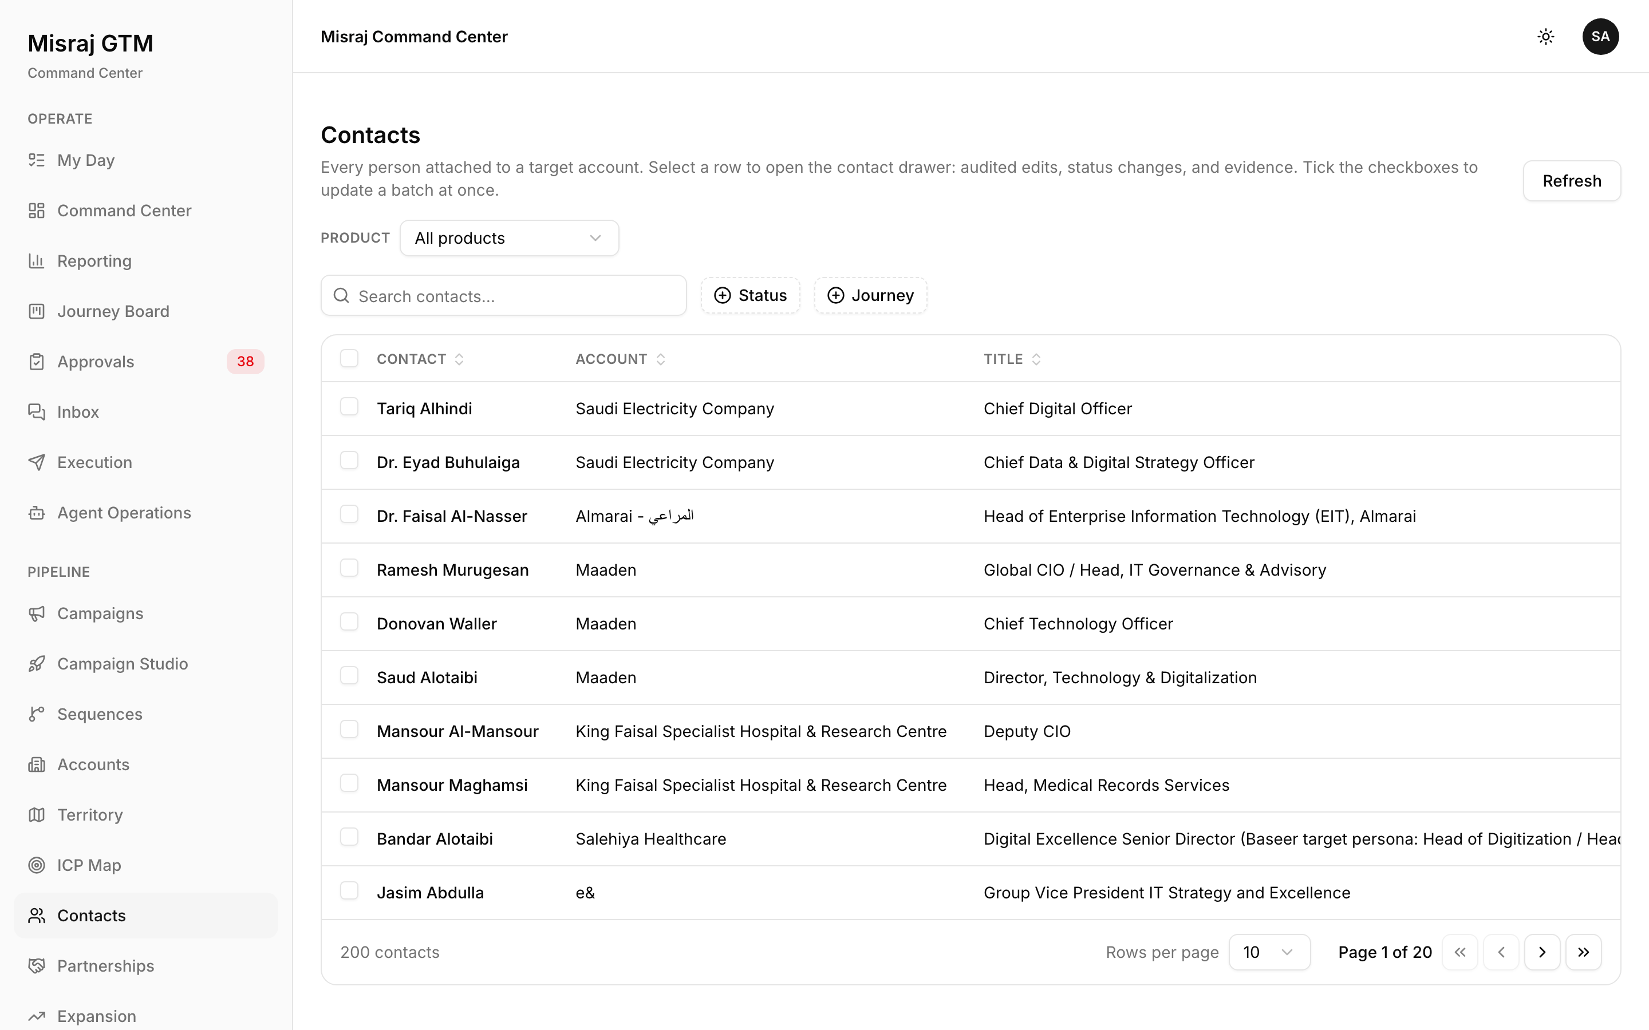Image resolution: width=1649 pixels, height=1030 pixels.
Task: Tick the checkbox for Jasim Abdulla
Action: click(x=349, y=891)
